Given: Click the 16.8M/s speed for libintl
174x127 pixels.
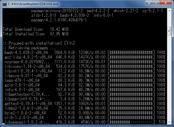Looking at the screenshot, I should (x=86, y=71).
